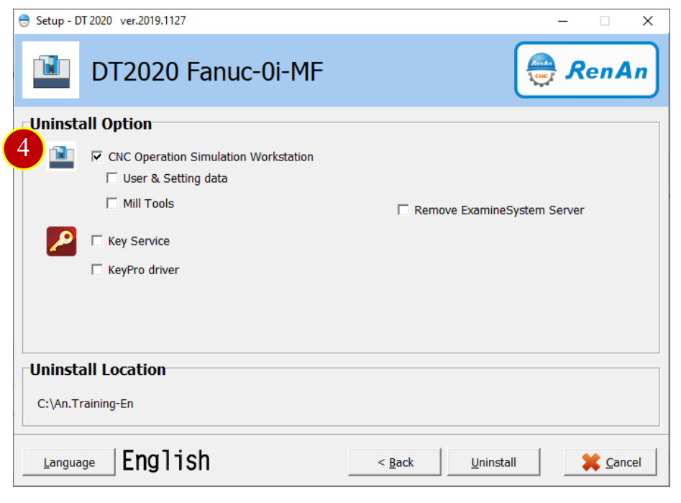Click the setup icon in title bar
The width and height of the screenshot is (681, 503).
[x=24, y=20]
